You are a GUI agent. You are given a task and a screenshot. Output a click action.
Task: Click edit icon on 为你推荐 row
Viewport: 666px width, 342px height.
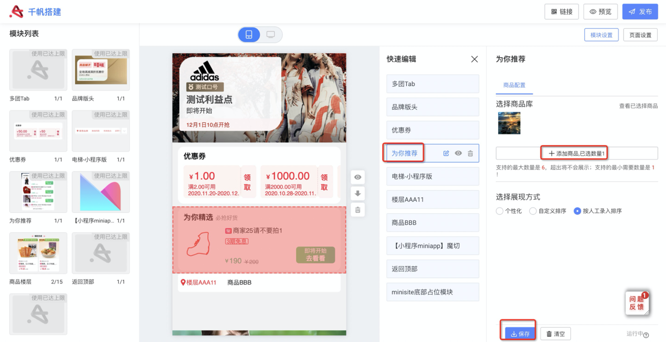446,153
